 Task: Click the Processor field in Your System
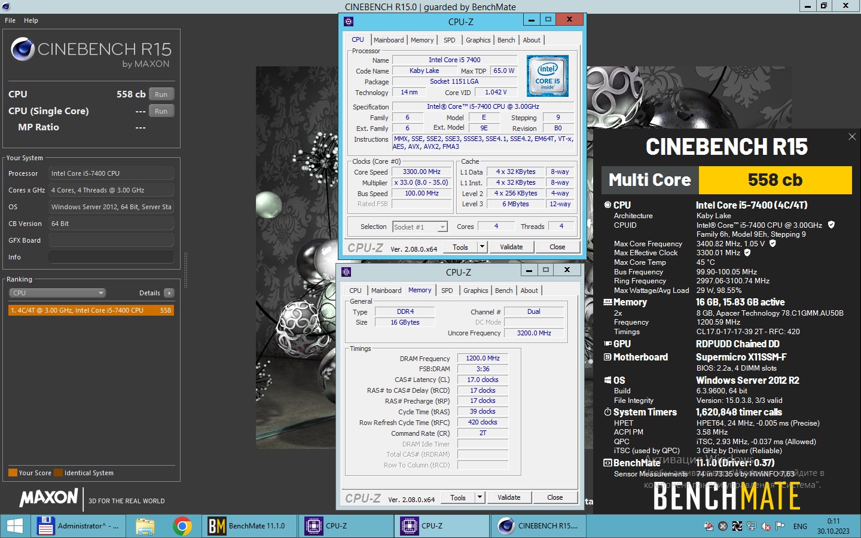click(111, 173)
